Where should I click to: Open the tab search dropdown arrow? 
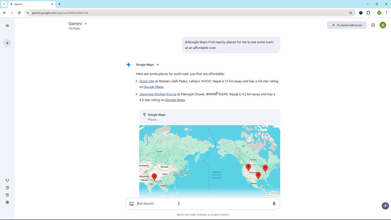pyautogui.click(x=4, y=4)
